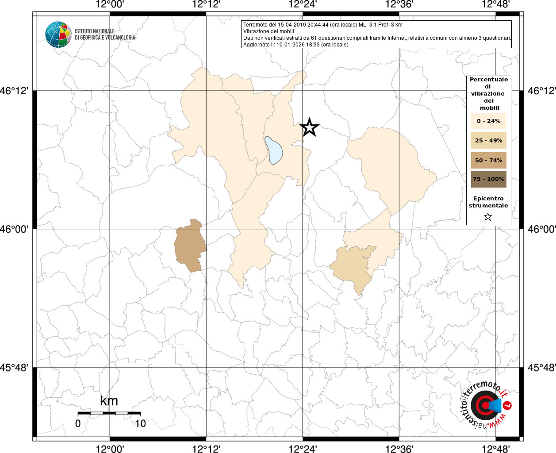This screenshot has width=556, height=453.
Task: Click the Istituto Nazionale di Geofisica text
Action: [x=105, y=35]
